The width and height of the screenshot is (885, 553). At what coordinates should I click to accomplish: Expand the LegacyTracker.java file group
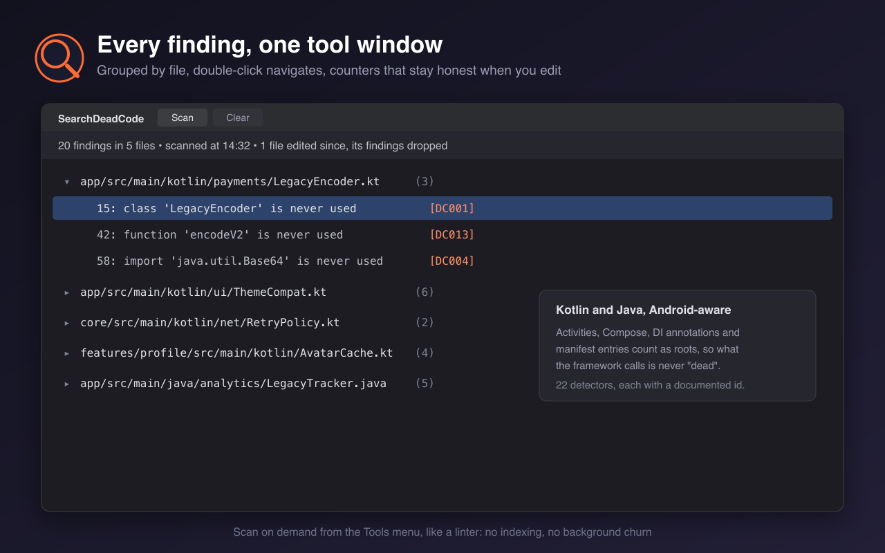pyautogui.click(x=67, y=384)
